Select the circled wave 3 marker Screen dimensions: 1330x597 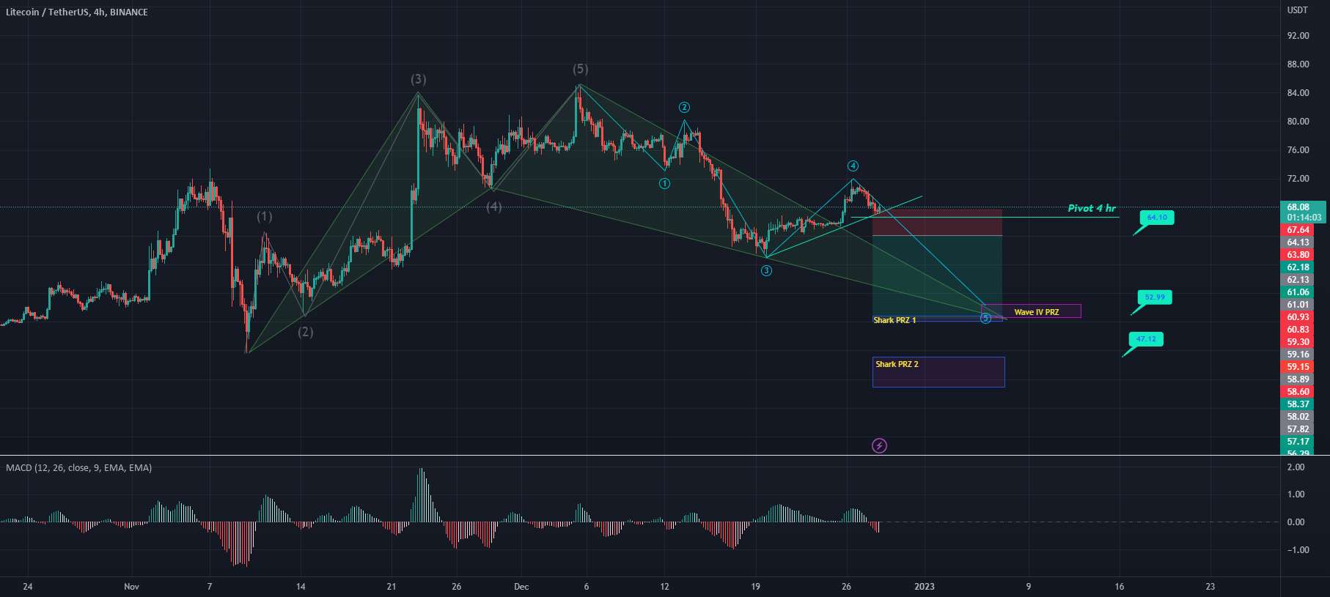(766, 271)
